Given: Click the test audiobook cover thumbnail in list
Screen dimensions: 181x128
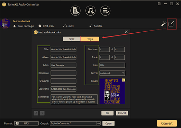Looking at the screenshot, I should [6, 24].
